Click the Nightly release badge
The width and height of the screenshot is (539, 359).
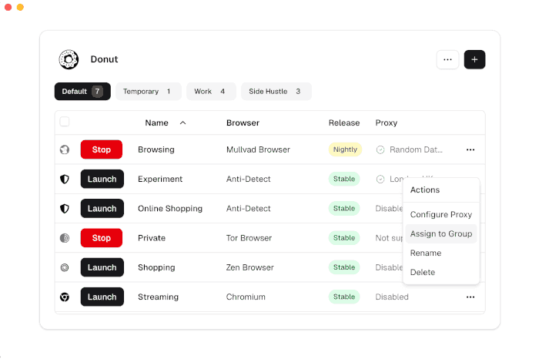pos(345,149)
